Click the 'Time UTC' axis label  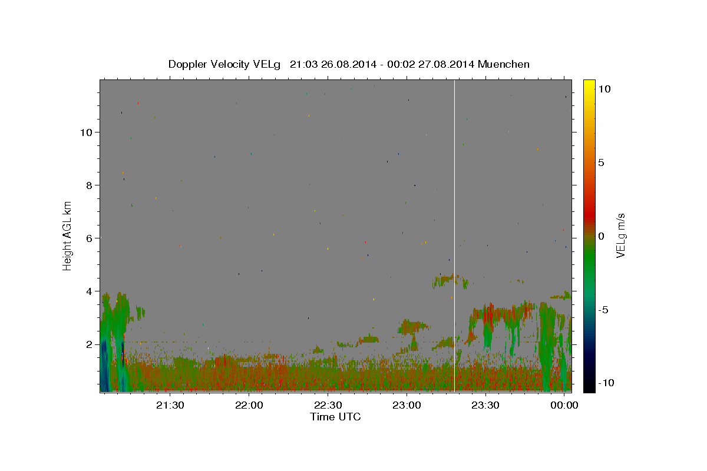pyautogui.click(x=335, y=417)
